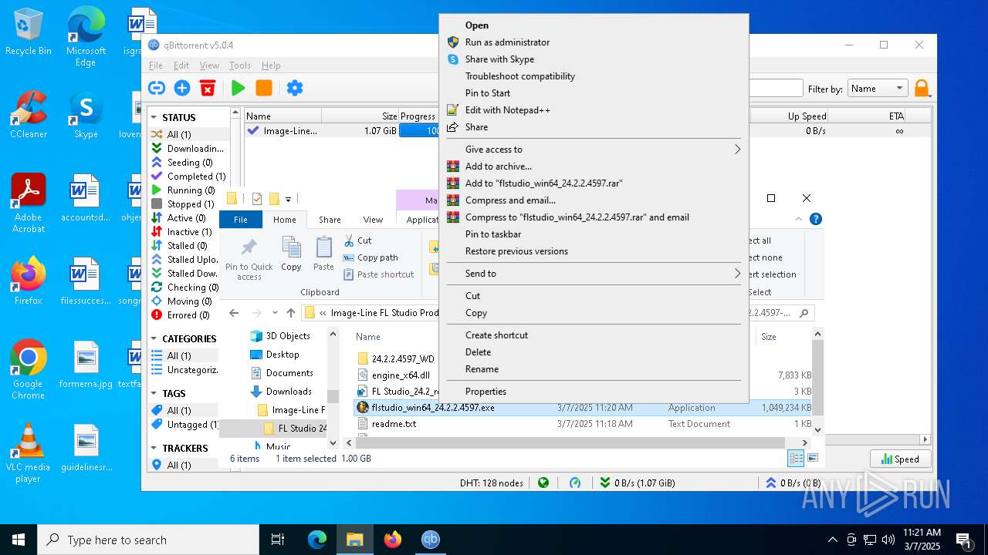Image resolution: width=988 pixels, height=555 pixels.
Task: Open the Explorer quick access toolbar dropdown
Action: [x=288, y=200]
